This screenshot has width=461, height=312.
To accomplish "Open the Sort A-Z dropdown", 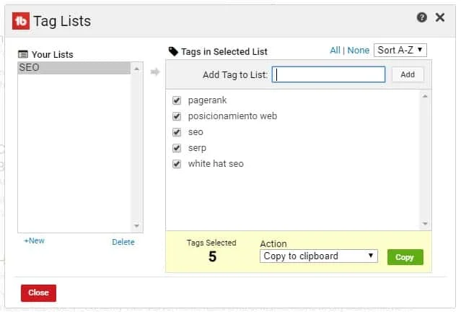I will [400, 50].
